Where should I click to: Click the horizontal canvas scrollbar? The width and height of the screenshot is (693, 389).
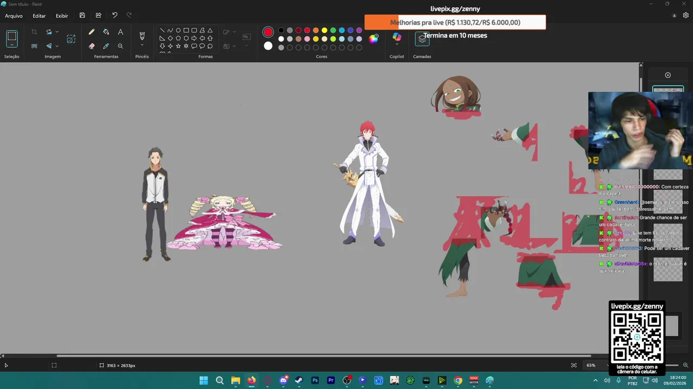(323, 356)
